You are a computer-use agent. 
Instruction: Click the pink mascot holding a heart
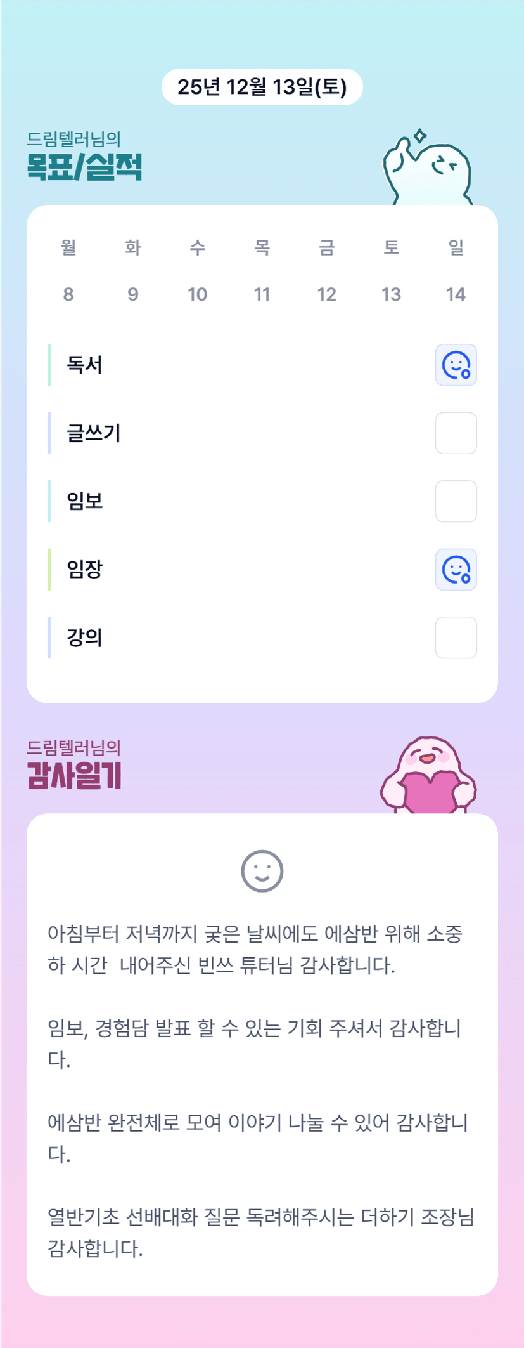coord(428,775)
